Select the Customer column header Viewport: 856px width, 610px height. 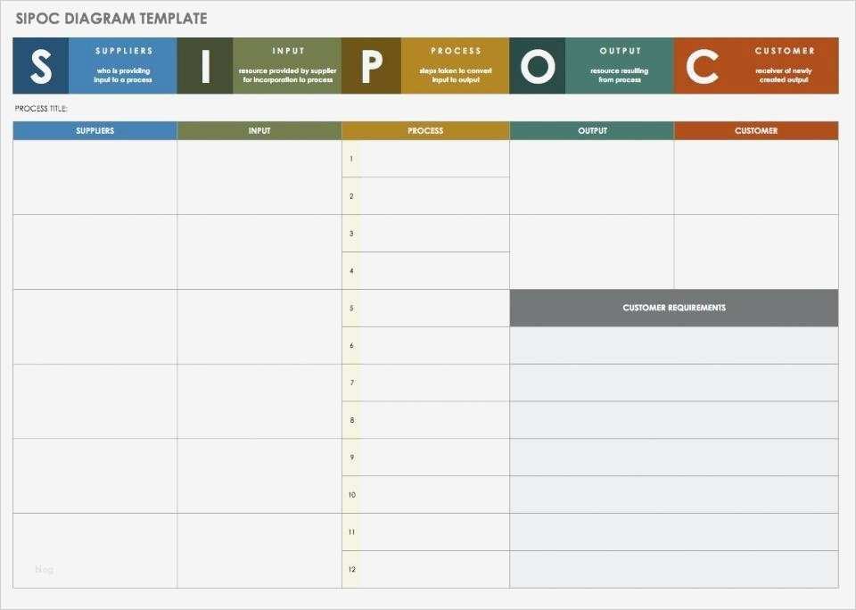pos(756,131)
